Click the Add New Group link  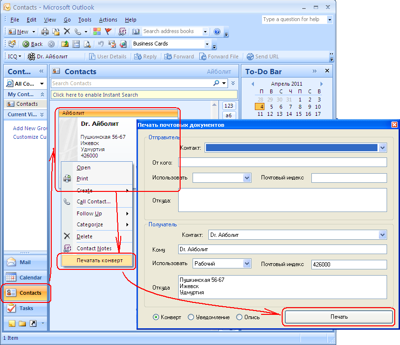30,128
